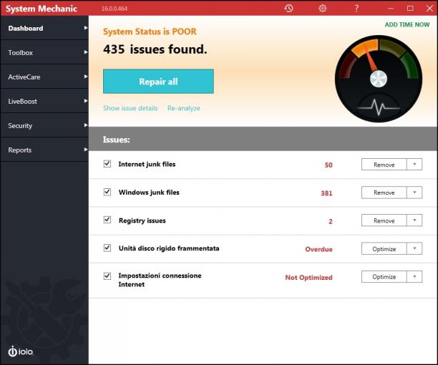Click the Impostazioni connessione Internet label

[160, 280]
